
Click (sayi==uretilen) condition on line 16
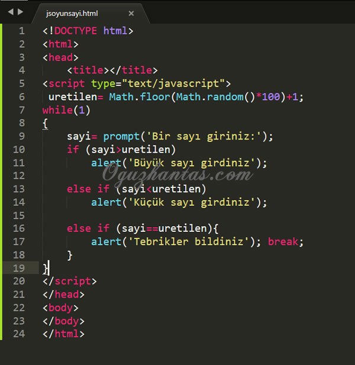164,228
